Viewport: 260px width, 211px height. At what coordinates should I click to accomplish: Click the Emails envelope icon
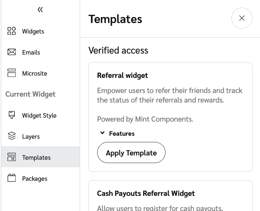[12, 52]
